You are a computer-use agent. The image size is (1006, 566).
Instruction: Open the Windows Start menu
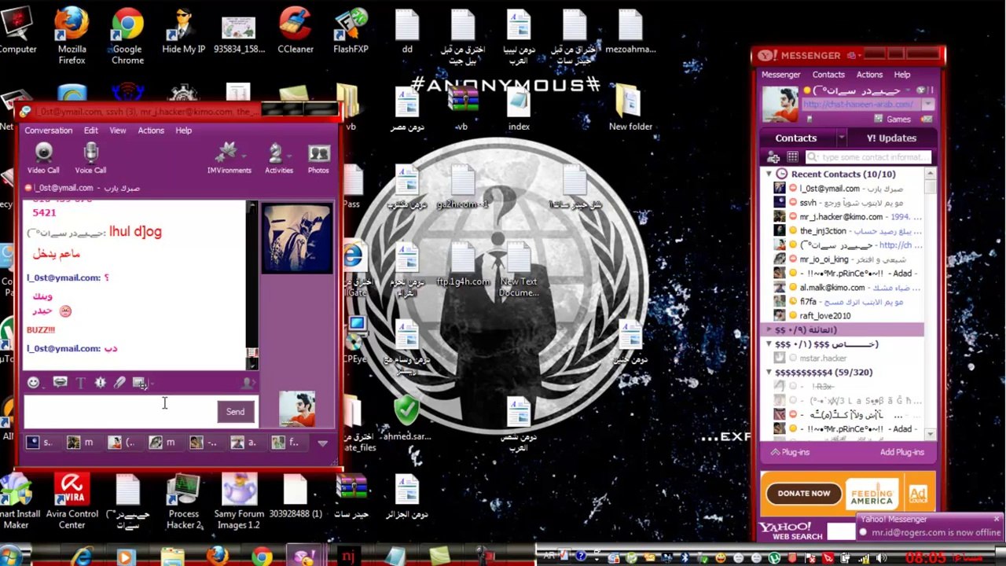click(9, 557)
